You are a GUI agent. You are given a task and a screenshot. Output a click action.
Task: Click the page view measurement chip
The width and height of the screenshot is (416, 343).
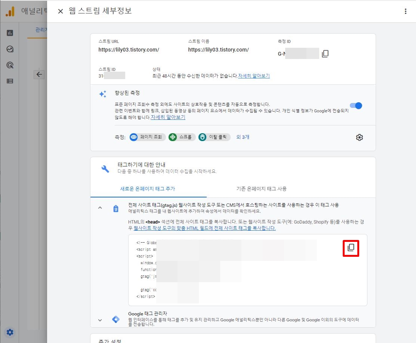(x=148, y=137)
